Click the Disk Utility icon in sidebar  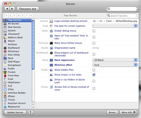5,55
